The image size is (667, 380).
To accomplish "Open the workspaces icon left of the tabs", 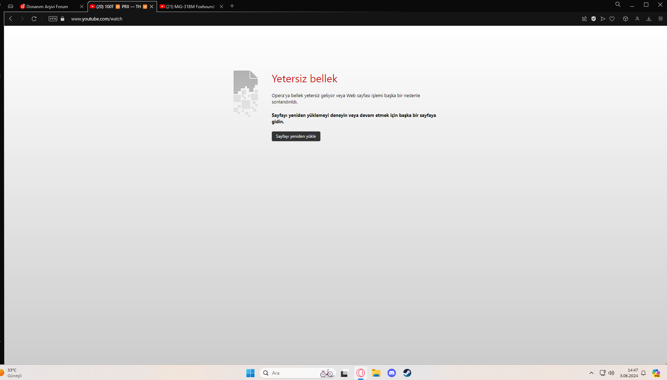I will click(11, 6).
